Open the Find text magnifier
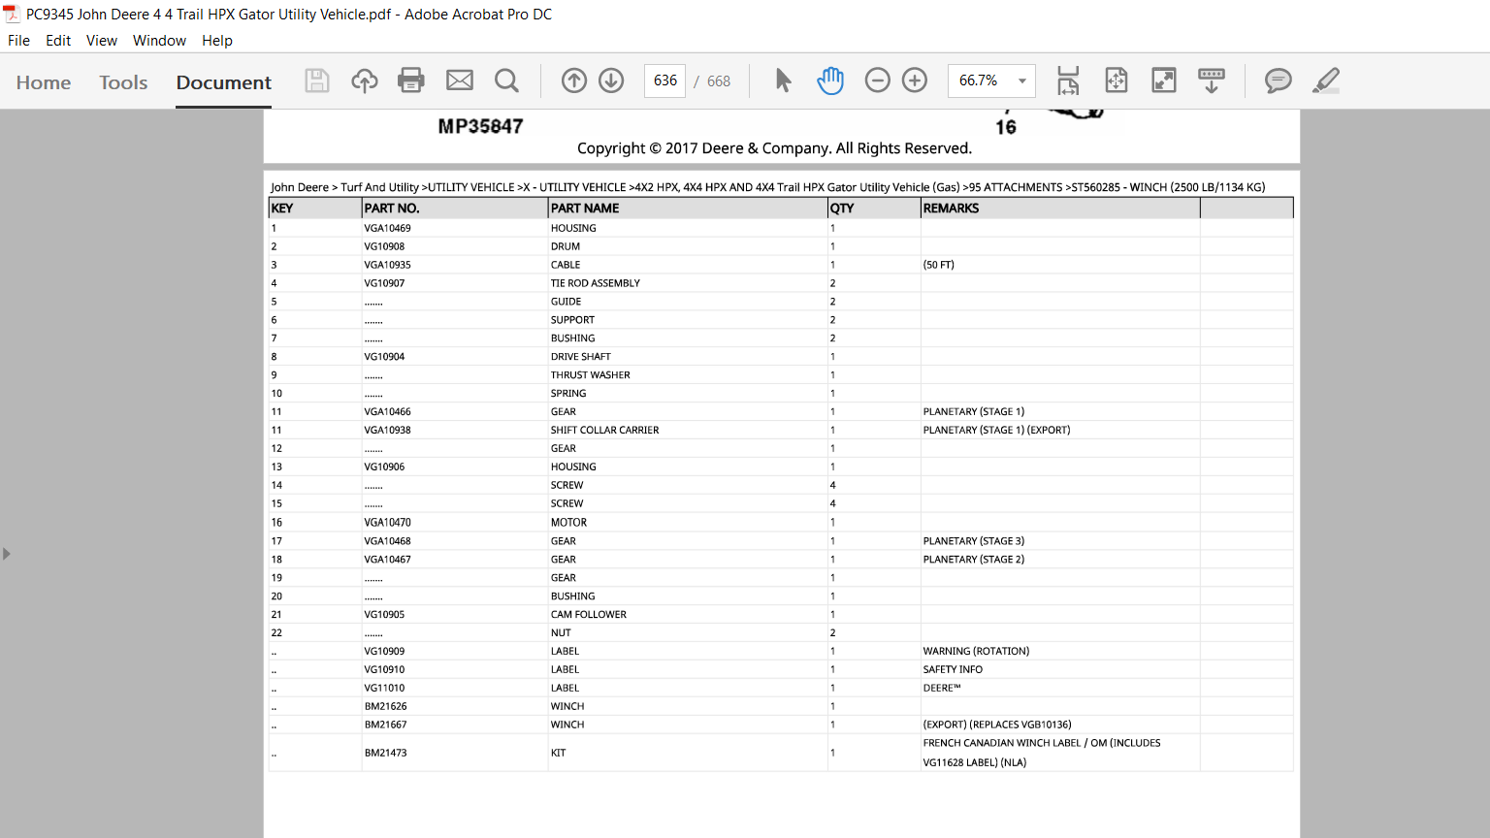Viewport: 1490px width, 838px height. 506,81
